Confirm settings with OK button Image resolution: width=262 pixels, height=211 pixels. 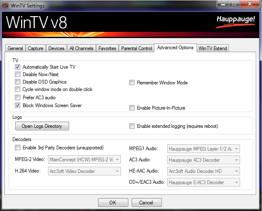(x=113, y=202)
